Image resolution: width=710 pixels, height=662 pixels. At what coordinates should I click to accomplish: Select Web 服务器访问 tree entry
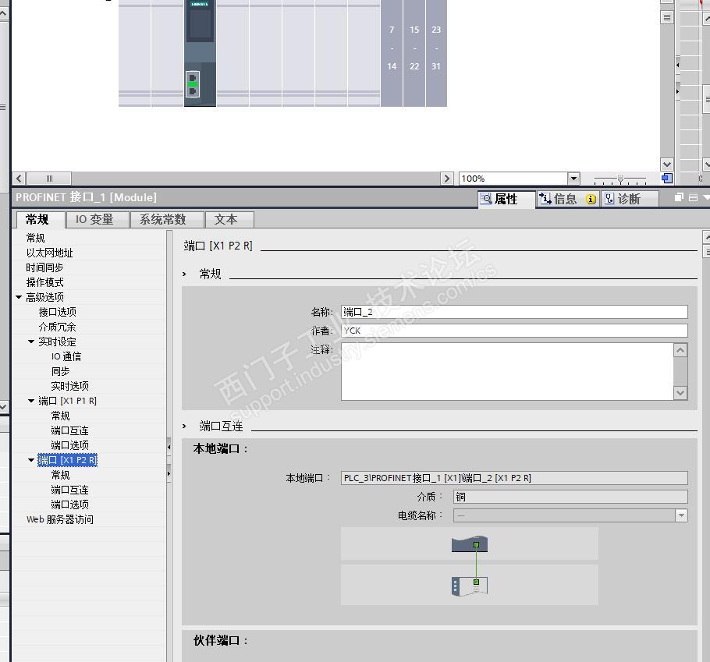[x=60, y=519]
